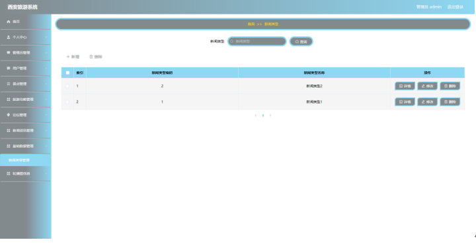Screen dimensions: 476x244
Task: Go to next page with right pagination arrow
Action: pyautogui.click(x=270, y=115)
